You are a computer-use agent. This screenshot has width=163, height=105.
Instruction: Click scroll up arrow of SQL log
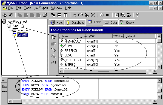click(159, 81)
